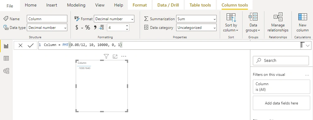Expand the currency format options arrow
Viewport: 313px width, 120px height.
(82, 28)
